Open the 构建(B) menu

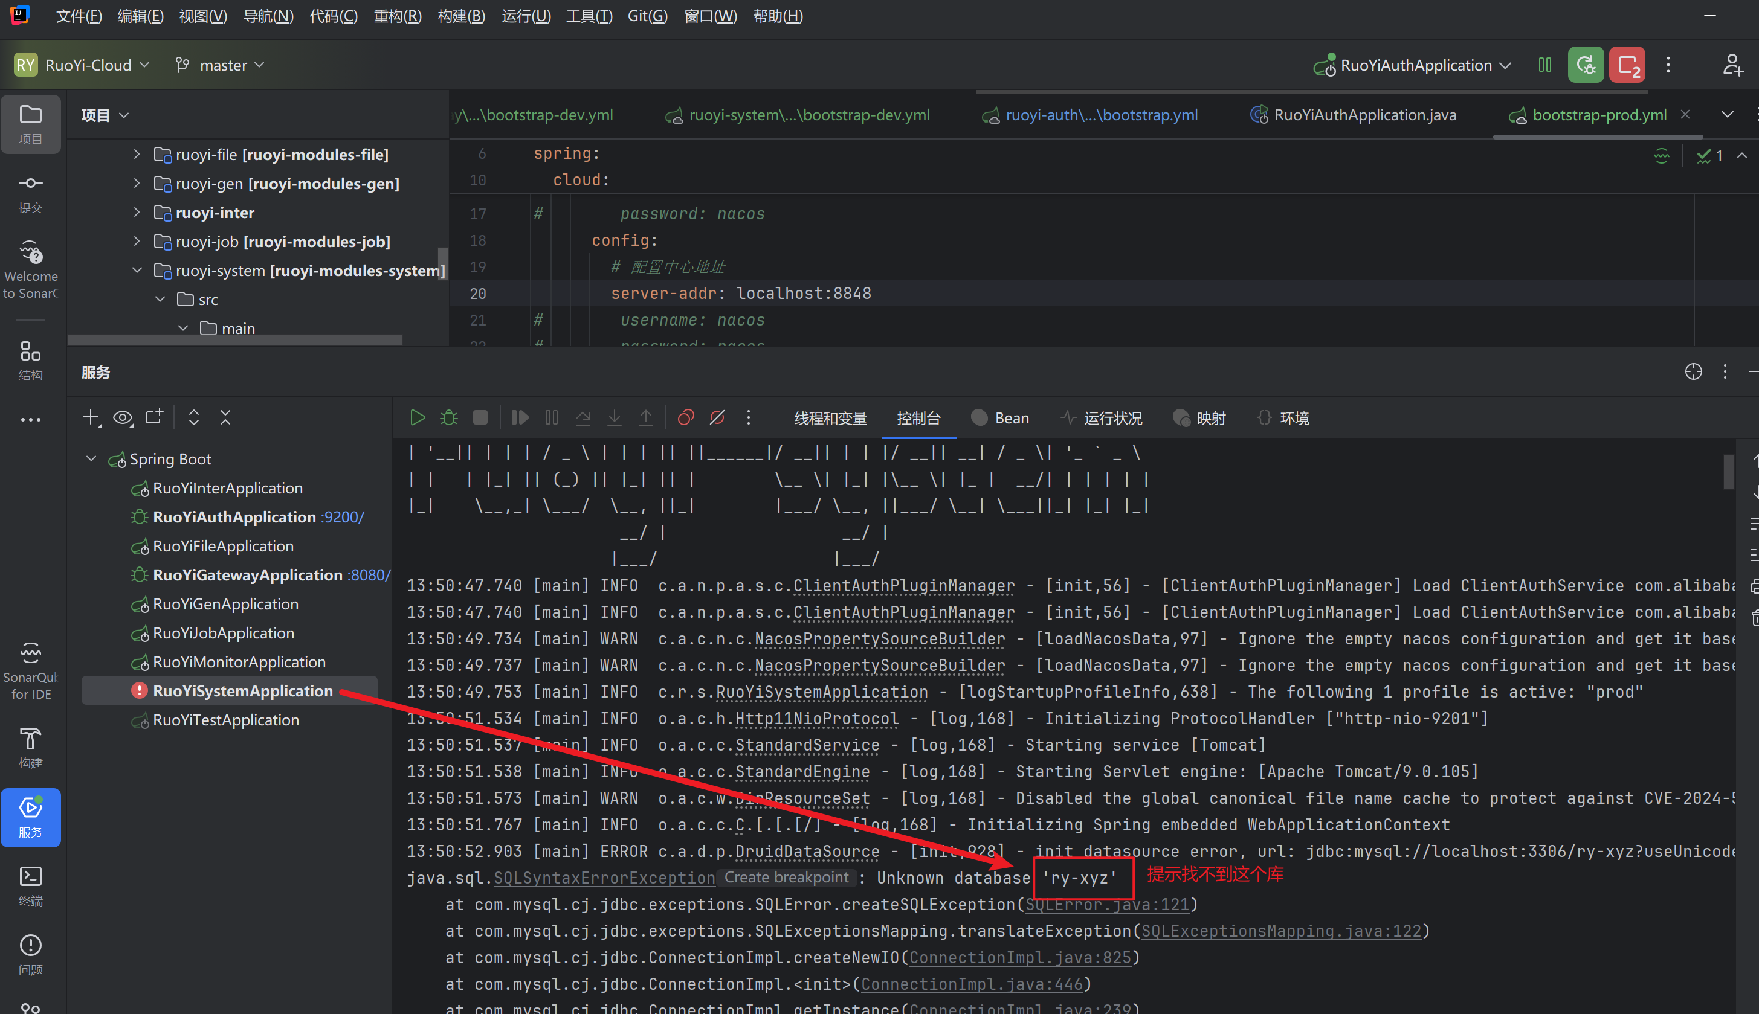click(x=461, y=16)
